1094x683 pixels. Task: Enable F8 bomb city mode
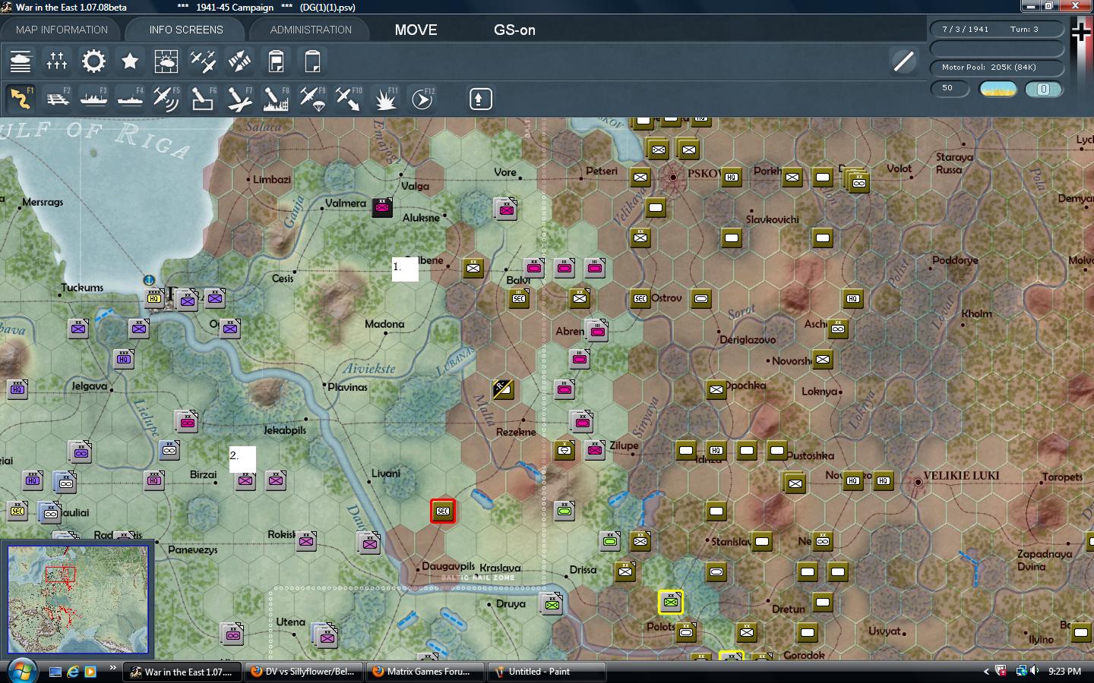276,99
